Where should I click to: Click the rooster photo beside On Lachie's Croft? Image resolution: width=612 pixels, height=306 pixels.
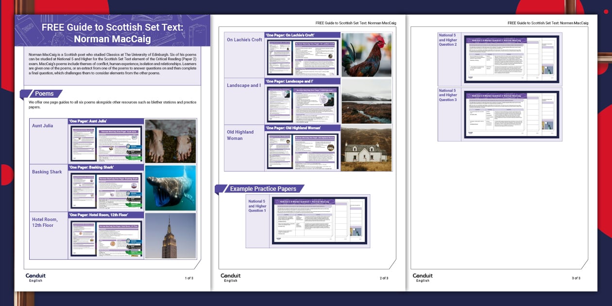coord(366,55)
